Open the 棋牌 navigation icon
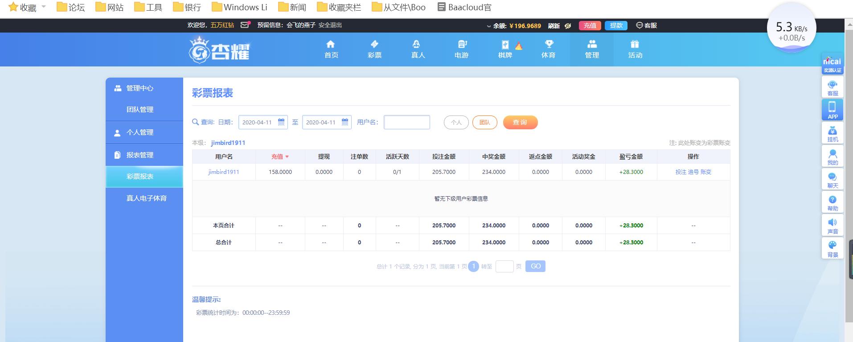Screen dimensions: 853x342 [505, 49]
